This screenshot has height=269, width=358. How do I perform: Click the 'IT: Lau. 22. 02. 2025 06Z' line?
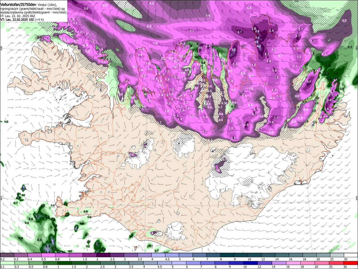(x=18, y=16)
